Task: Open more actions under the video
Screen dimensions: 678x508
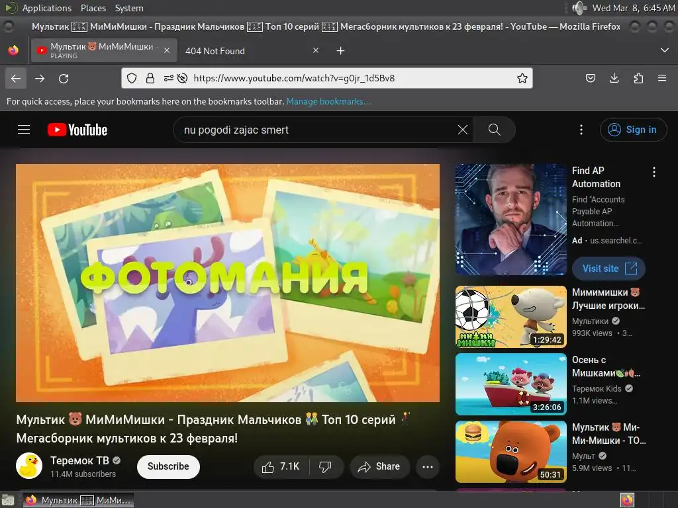Action: click(428, 466)
